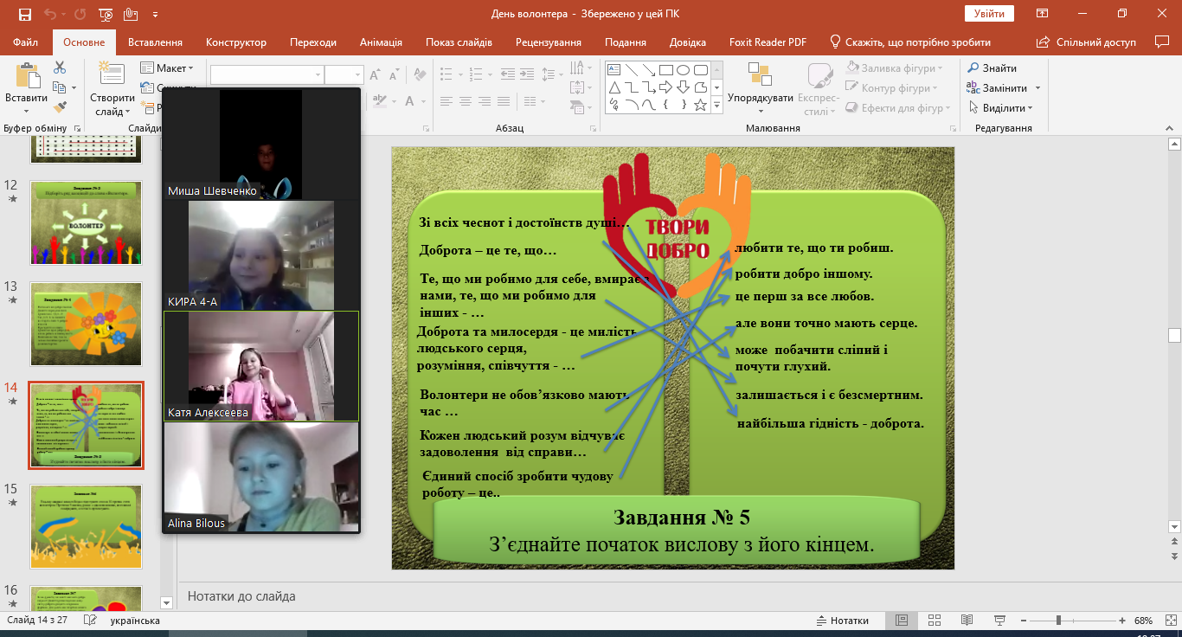The width and height of the screenshot is (1182, 637).
Task: Click Спільний доступ share button
Action: tap(1088, 42)
